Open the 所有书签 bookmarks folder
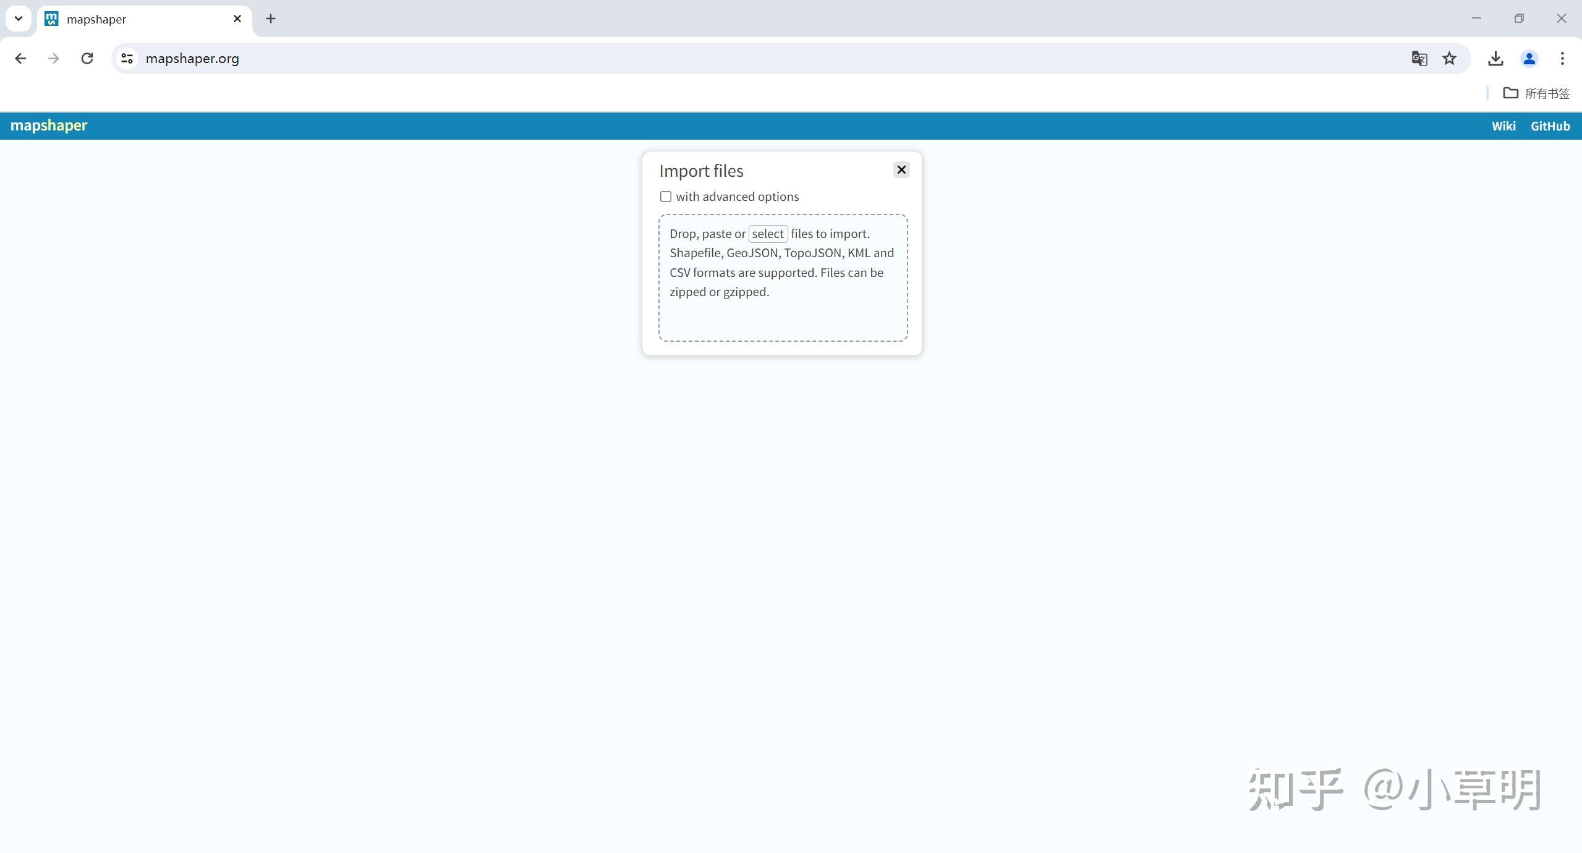Viewport: 1582px width, 853px height. (x=1537, y=93)
